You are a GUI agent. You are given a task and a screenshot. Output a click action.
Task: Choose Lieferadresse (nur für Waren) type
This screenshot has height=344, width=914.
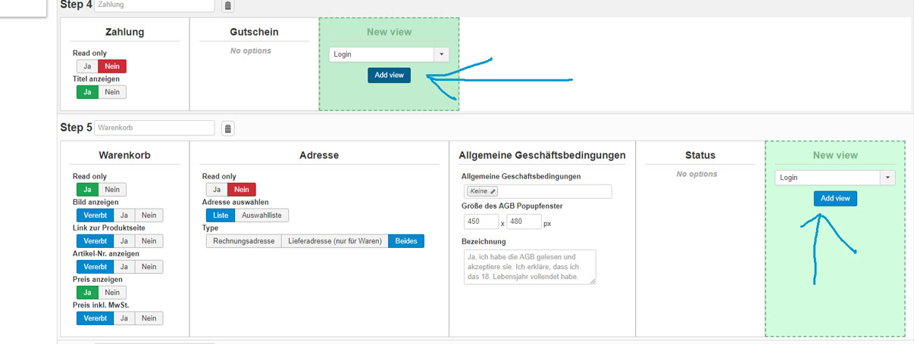[334, 241]
